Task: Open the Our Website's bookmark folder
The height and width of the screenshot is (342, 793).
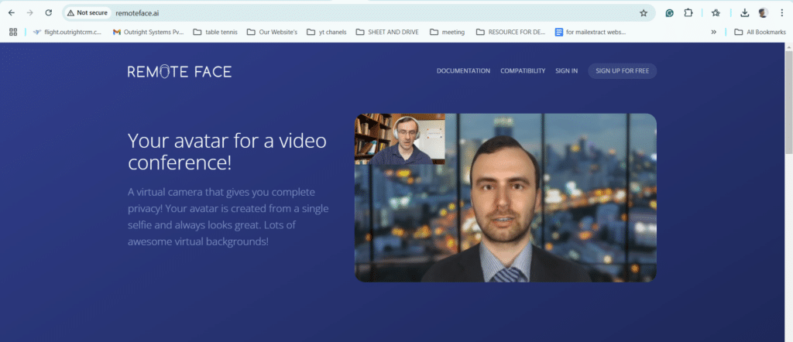Action: click(x=272, y=32)
